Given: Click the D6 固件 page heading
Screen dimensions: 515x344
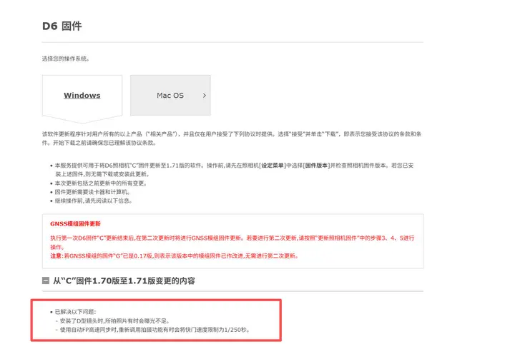Looking at the screenshot, I should coord(62,26).
